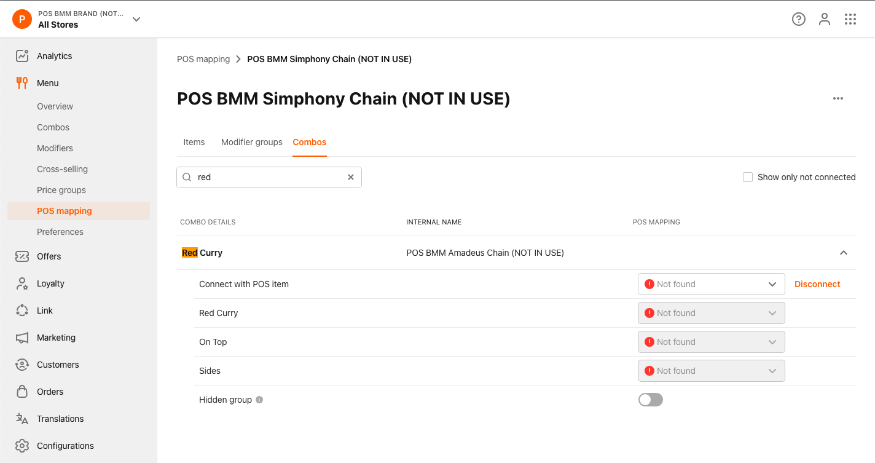Image resolution: width=875 pixels, height=463 pixels.
Task: Open the Connect with POS item dropdown
Action: pyautogui.click(x=712, y=284)
